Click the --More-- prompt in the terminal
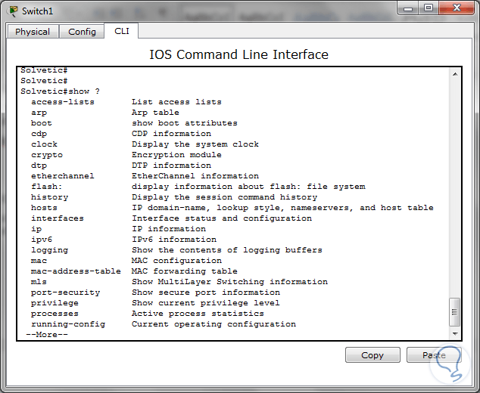Screen dimensions: 480x393 47,334
